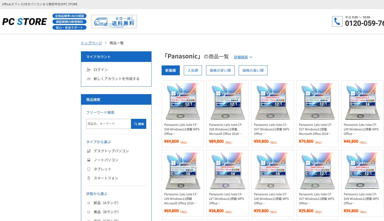Click the login person icon
The width and height of the screenshot is (384, 221).
pos(88,70)
